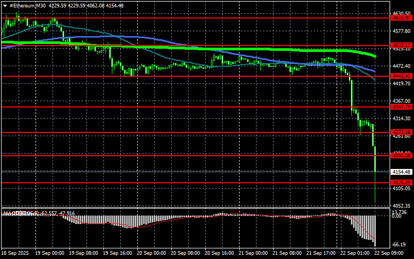
Task: Click 13.736 on the MACD scale
Action: [x=399, y=212]
